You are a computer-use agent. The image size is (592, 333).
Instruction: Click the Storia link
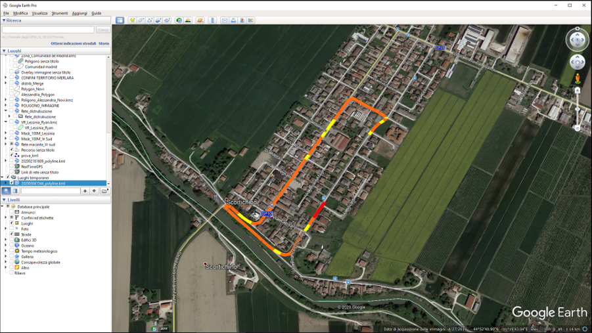coord(104,43)
